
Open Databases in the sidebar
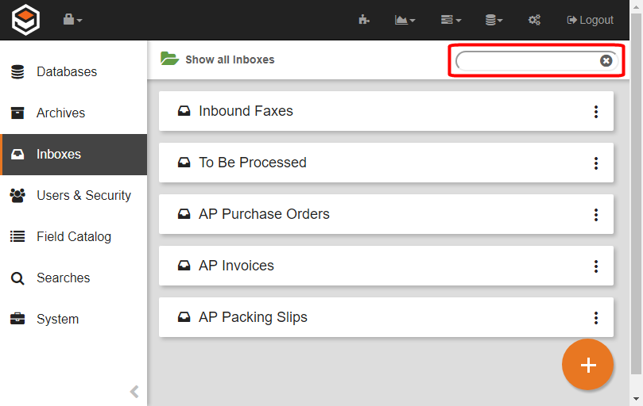[67, 72]
